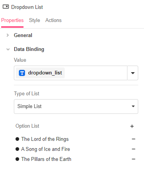Click the dropdown_list variable chip

click(40, 73)
